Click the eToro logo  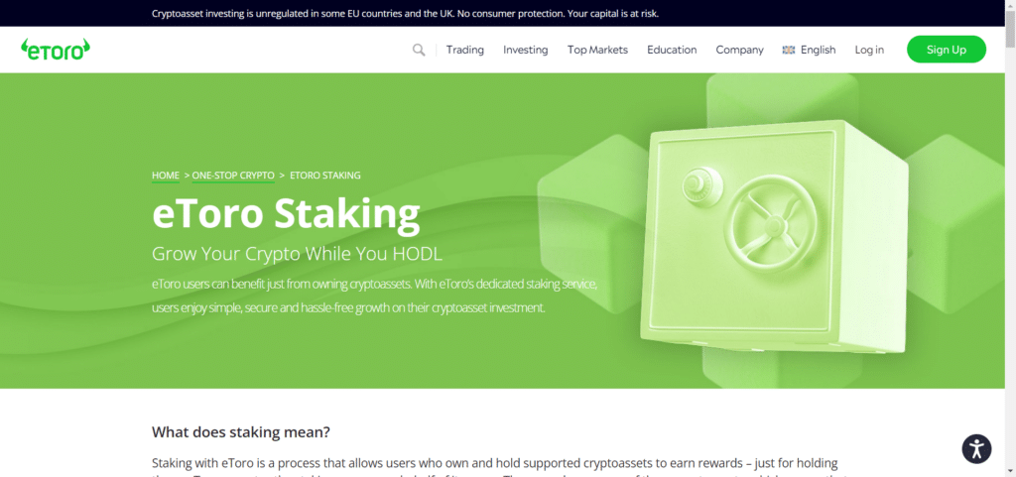(56, 50)
